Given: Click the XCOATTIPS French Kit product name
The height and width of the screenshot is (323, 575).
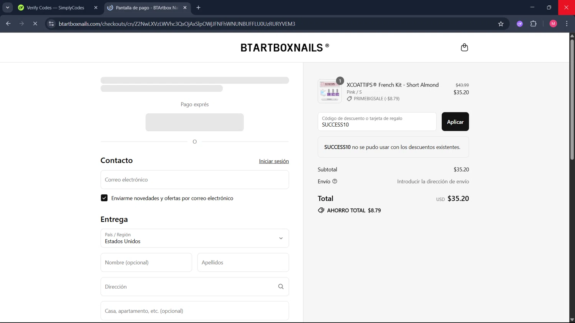Looking at the screenshot, I should coord(393,85).
